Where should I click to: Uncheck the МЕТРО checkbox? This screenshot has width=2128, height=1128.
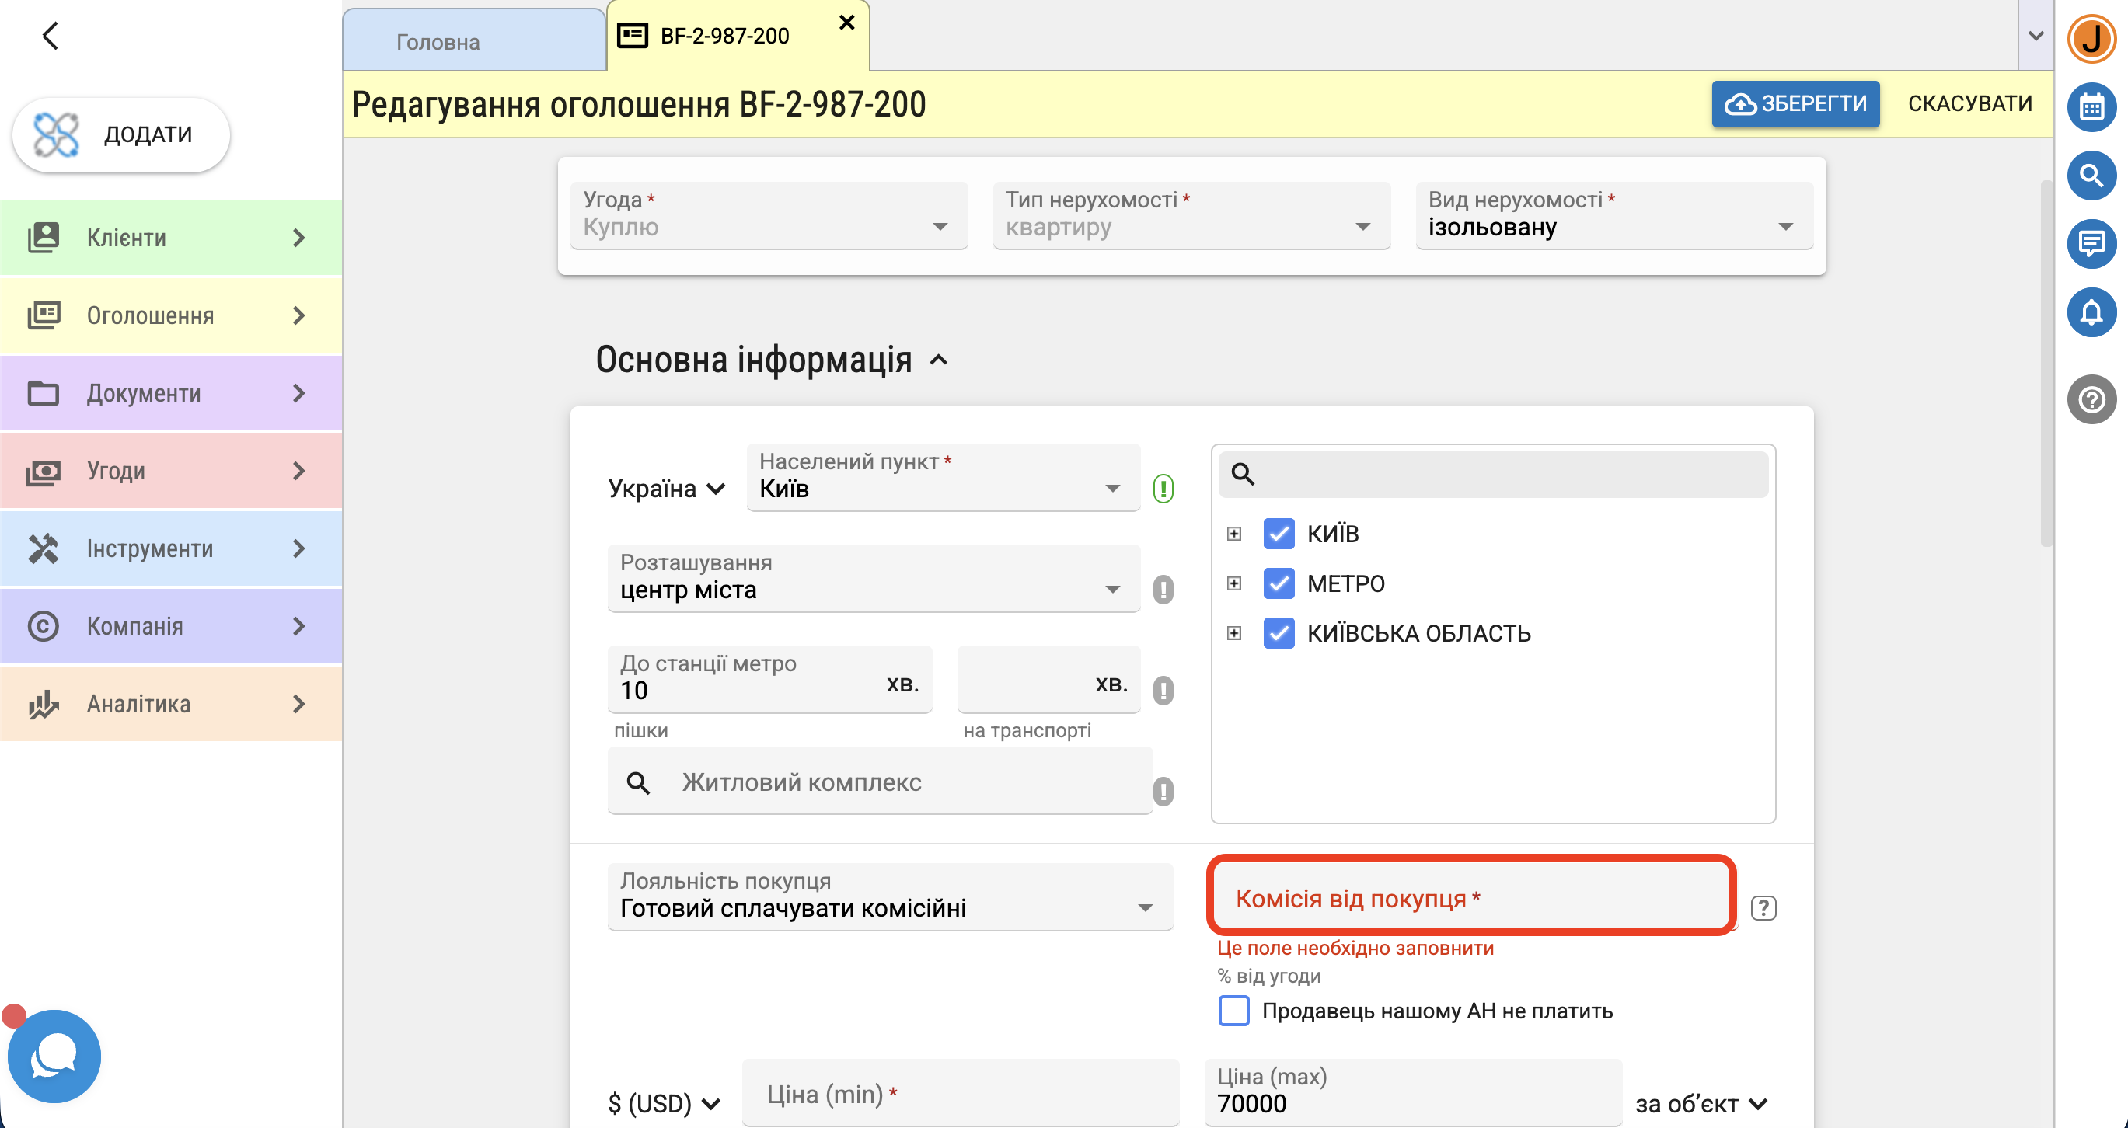pos(1278,583)
